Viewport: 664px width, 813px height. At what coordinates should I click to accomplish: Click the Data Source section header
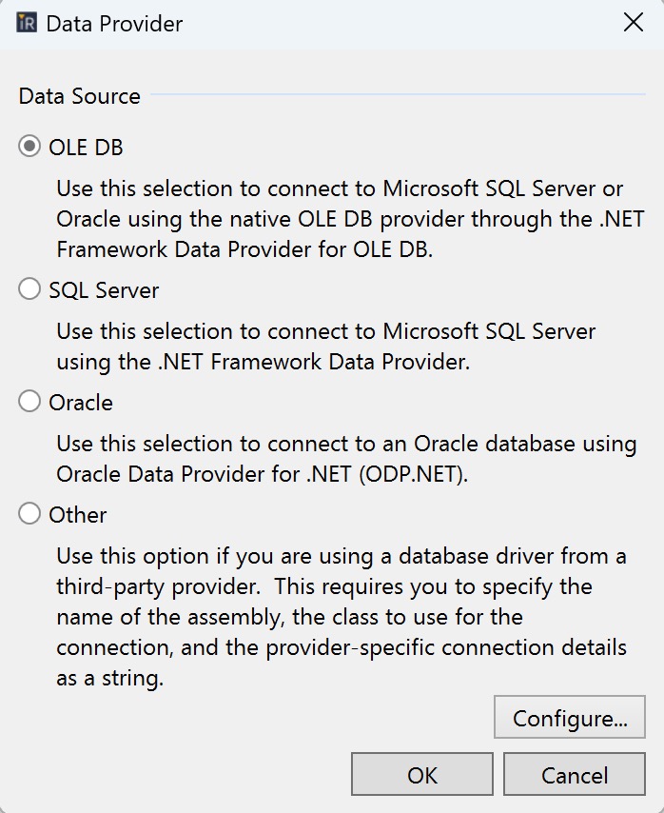pyautogui.click(x=80, y=95)
